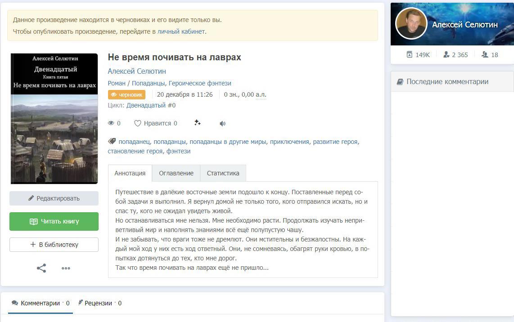Click the green Читать книгу button

[54, 221]
